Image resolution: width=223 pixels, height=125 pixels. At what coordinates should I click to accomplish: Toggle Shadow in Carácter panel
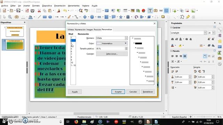[x=191, y=39]
